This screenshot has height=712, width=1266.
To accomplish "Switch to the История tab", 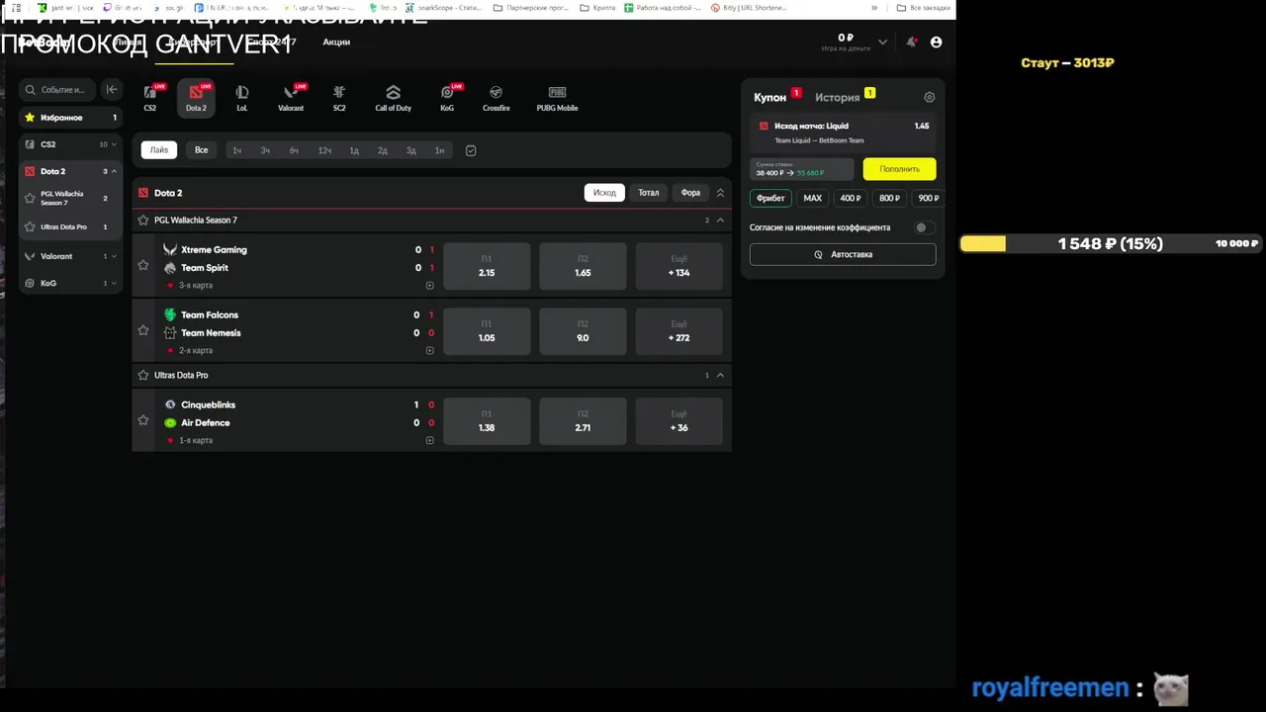I will click(x=837, y=97).
